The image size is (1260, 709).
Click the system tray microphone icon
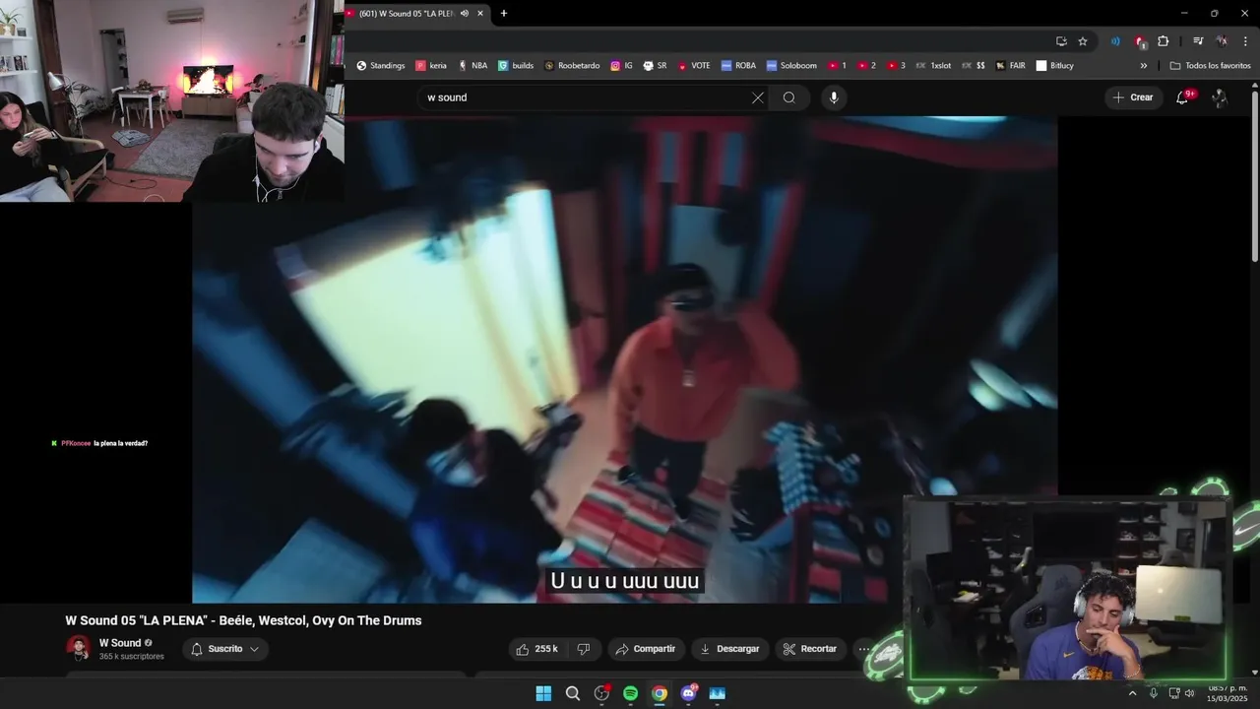(1154, 693)
